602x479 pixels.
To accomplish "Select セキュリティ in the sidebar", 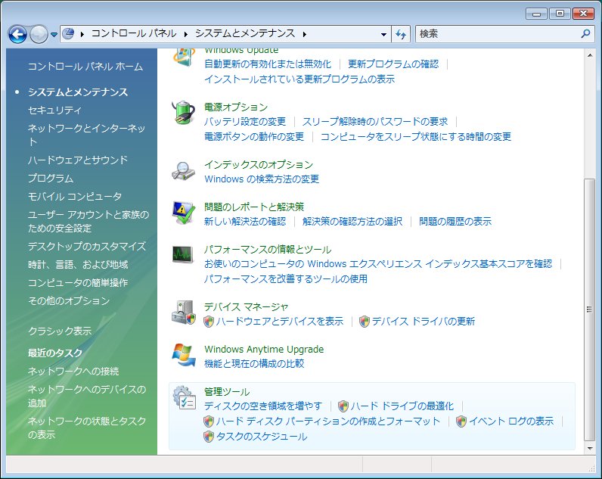I will pyautogui.click(x=54, y=110).
